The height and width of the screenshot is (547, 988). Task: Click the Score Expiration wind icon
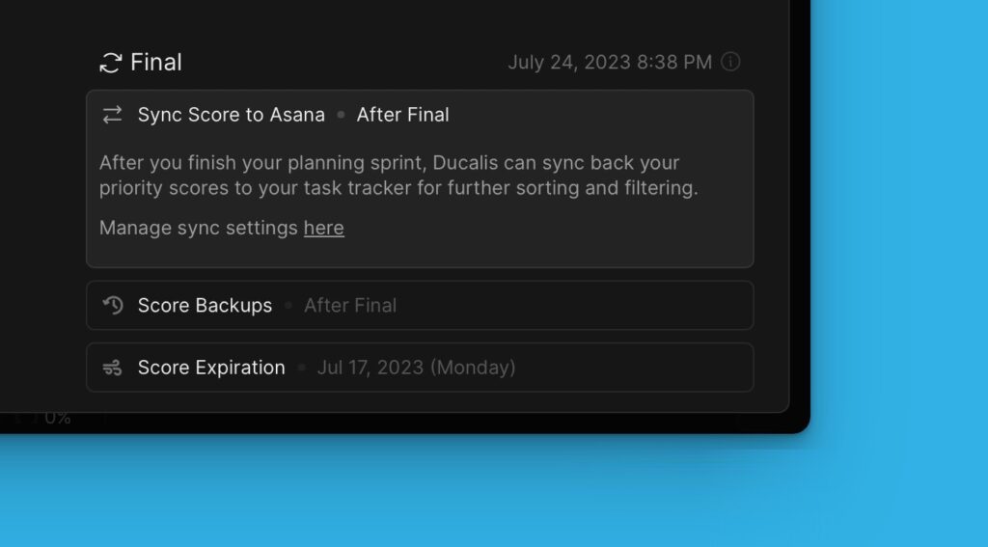pyautogui.click(x=112, y=368)
